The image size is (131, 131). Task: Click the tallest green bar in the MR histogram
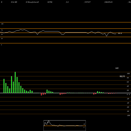click(x=15, y=83)
